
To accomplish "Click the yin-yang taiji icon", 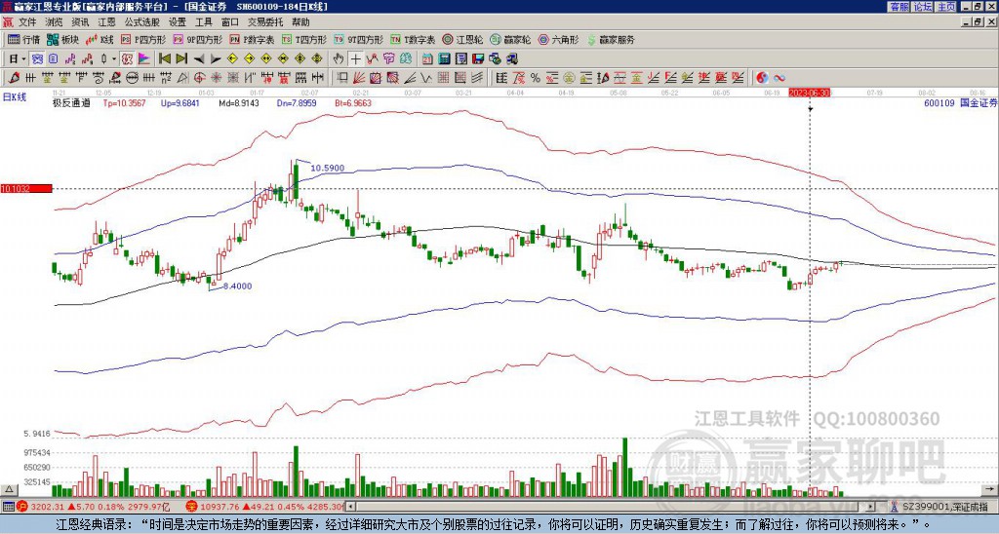I will pyautogui.click(x=762, y=78).
